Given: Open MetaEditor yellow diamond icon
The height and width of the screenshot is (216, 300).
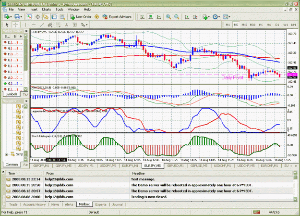Looking at the screenshot, I should (97, 17).
